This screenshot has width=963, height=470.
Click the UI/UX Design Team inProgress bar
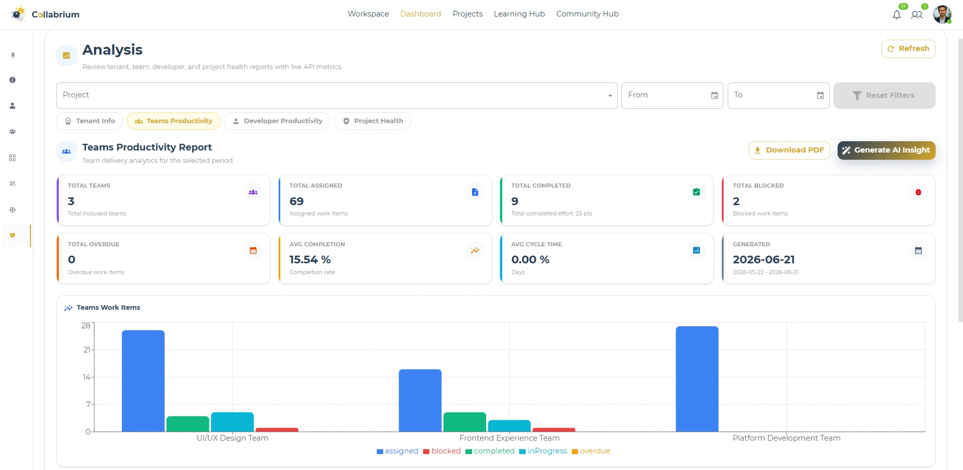click(x=232, y=422)
